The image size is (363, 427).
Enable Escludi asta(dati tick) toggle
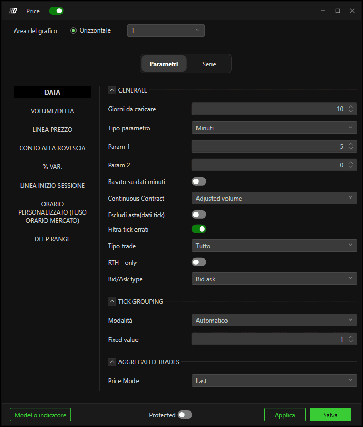click(199, 215)
